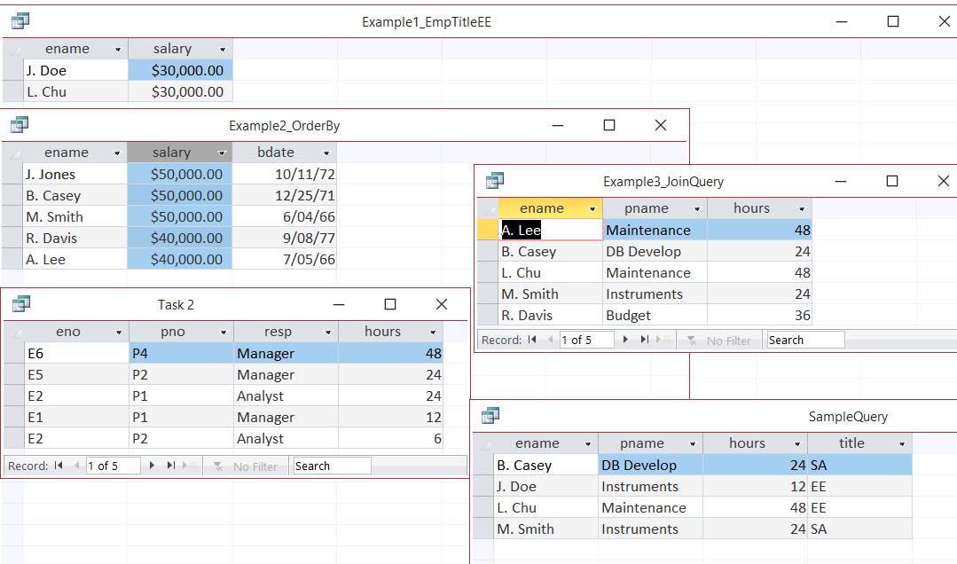Expand the pname column filter in Example3_JoinQuery

tap(697, 209)
